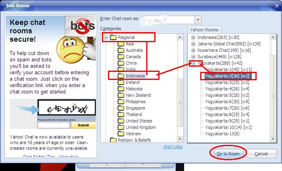Expand the Nusantara Chat room group

pos(193,50)
